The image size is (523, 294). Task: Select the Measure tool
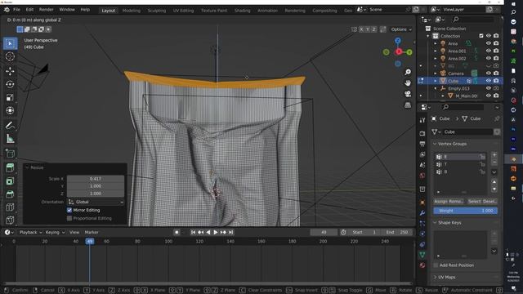tap(10, 139)
